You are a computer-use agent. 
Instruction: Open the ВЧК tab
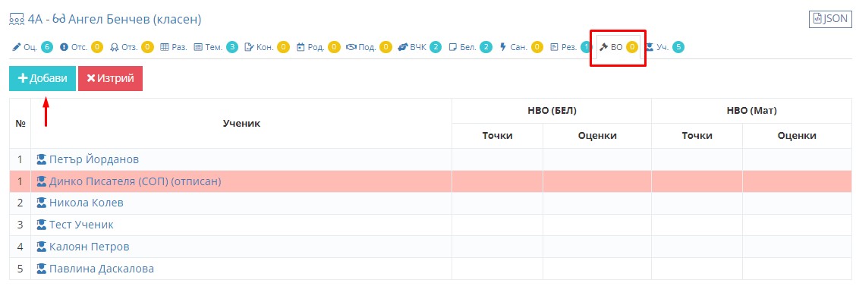tap(419, 48)
